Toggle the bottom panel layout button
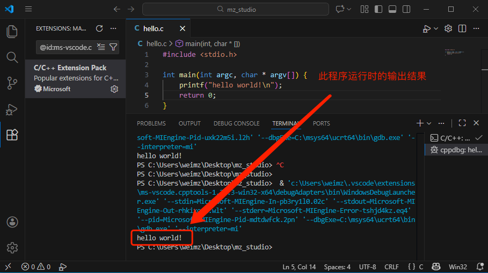 [392, 9]
